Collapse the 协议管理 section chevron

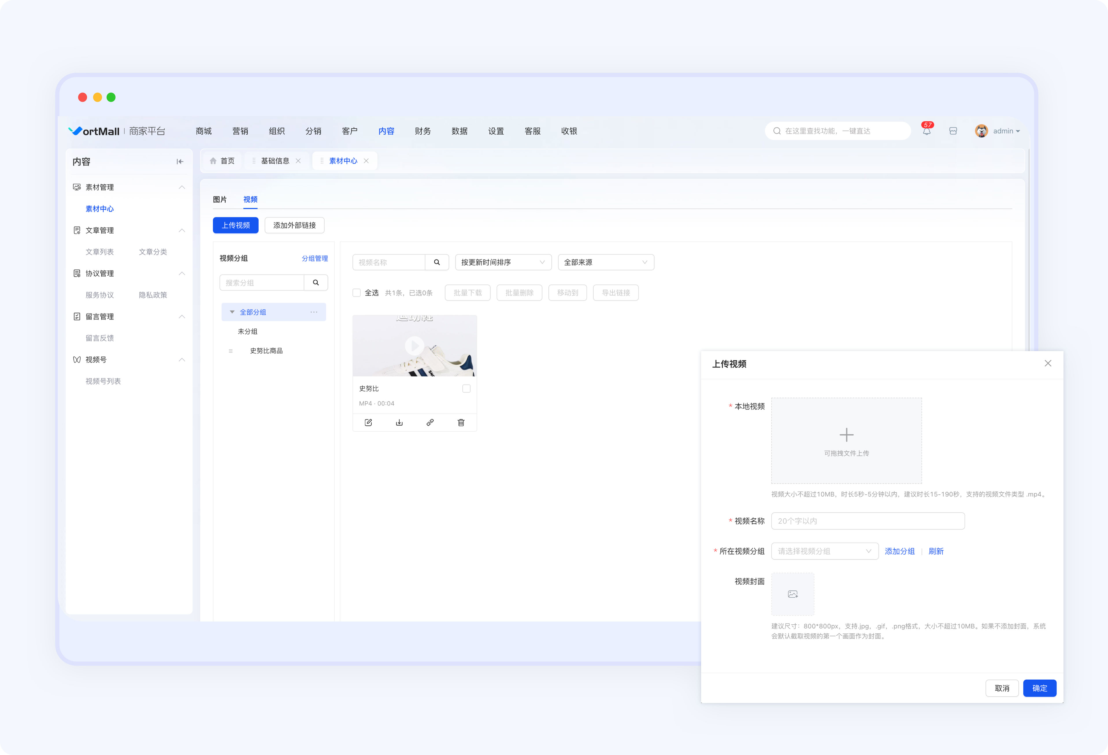pos(182,273)
